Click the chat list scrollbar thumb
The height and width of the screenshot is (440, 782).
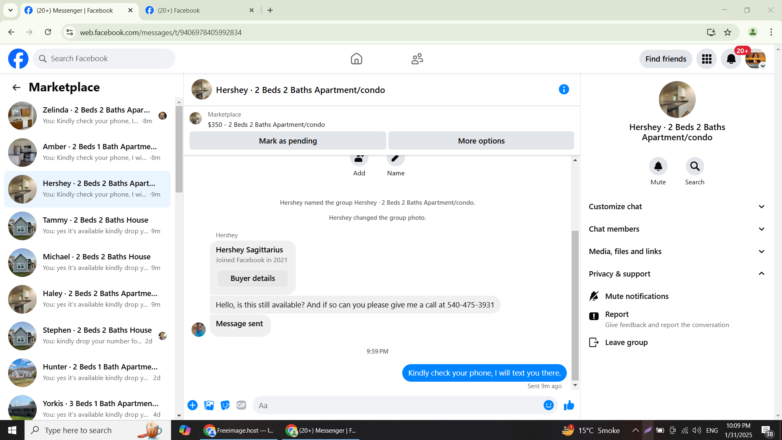tap(179, 149)
